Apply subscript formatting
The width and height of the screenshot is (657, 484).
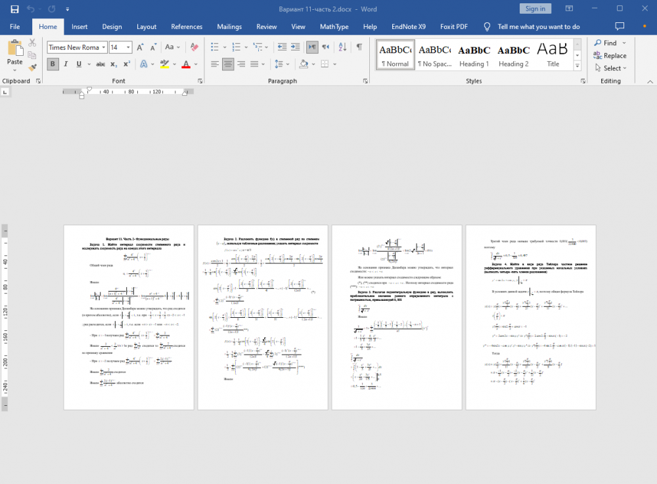tap(114, 64)
